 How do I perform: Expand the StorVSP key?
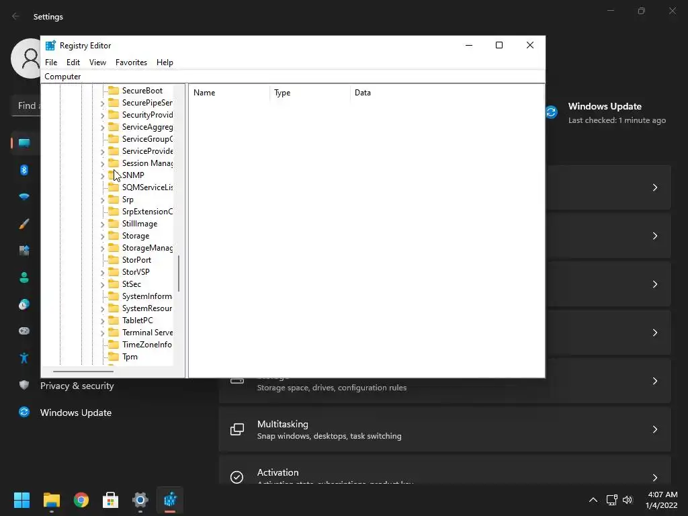(102, 273)
